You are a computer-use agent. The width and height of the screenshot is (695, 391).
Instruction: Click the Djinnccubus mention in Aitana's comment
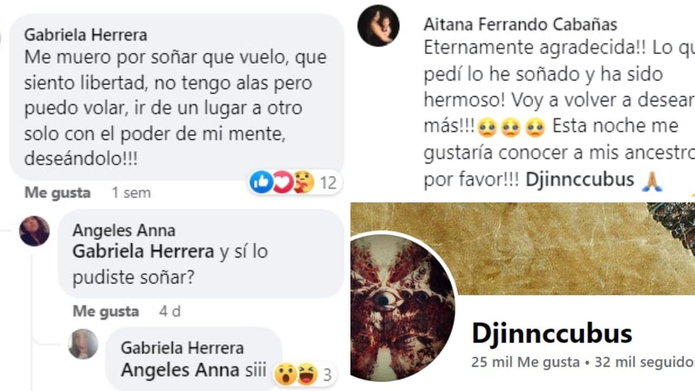coord(580,180)
